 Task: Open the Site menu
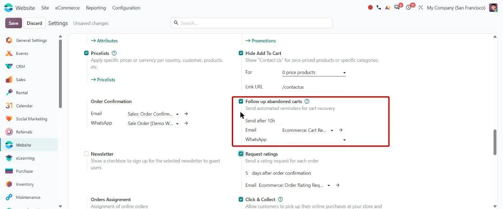pyautogui.click(x=45, y=8)
